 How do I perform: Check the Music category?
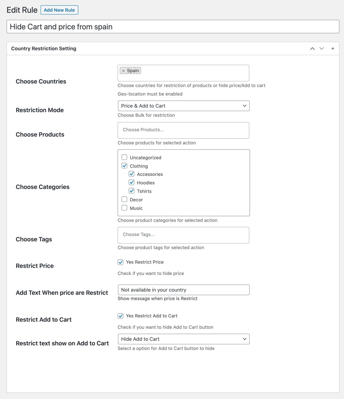coord(124,208)
